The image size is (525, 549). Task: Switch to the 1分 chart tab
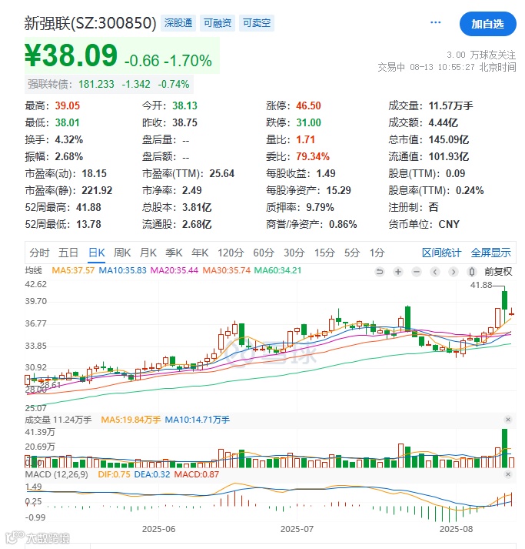pos(377,253)
